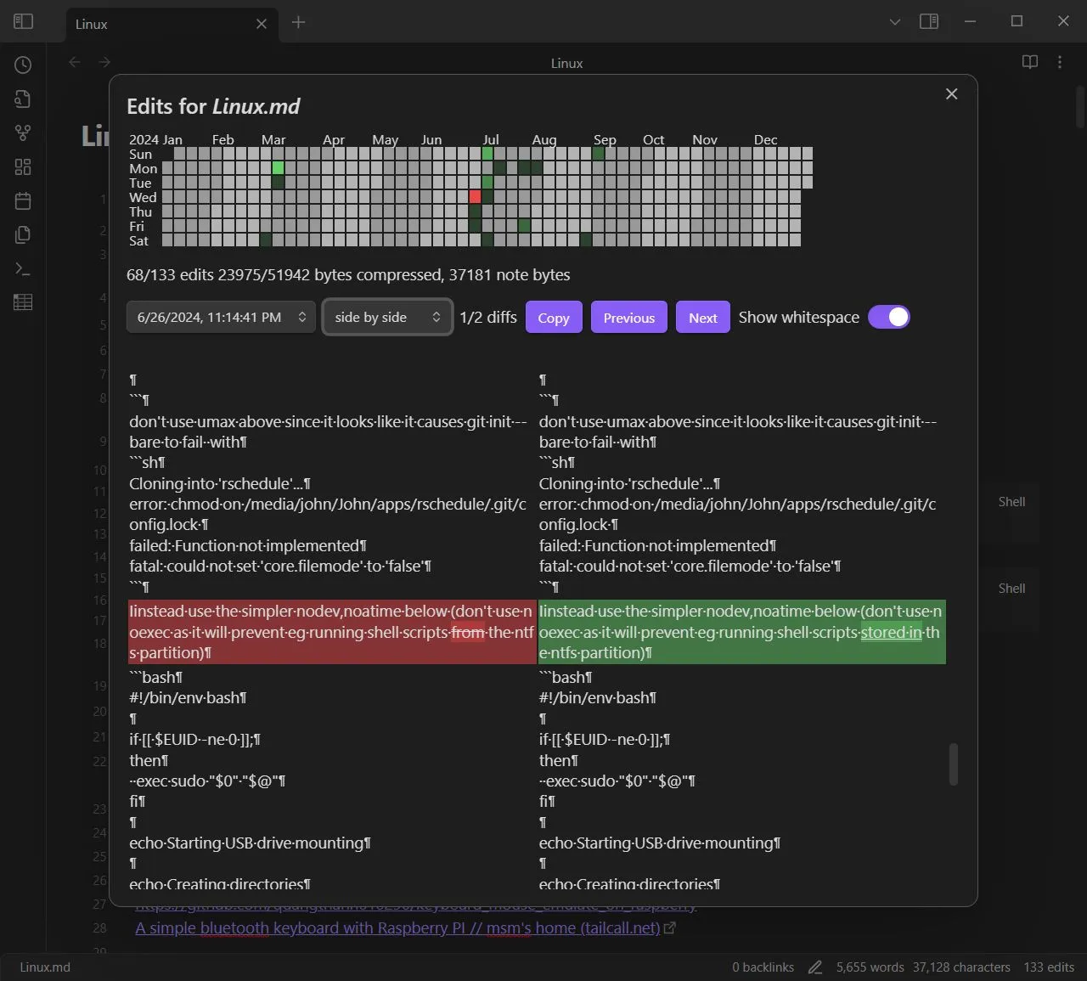Toggle the left sidebar panel icon
1087x981 pixels.
coord(23,21)
